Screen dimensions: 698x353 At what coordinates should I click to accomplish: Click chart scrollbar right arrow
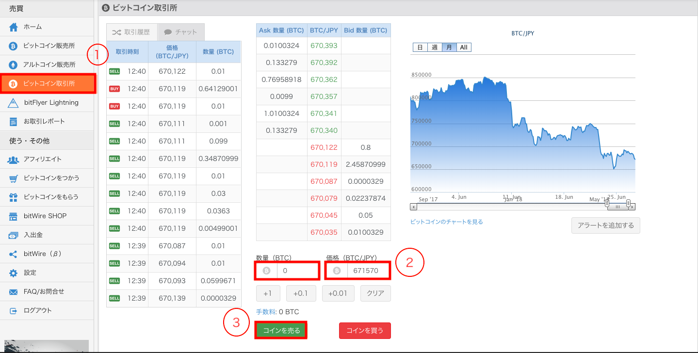[633, 207]
